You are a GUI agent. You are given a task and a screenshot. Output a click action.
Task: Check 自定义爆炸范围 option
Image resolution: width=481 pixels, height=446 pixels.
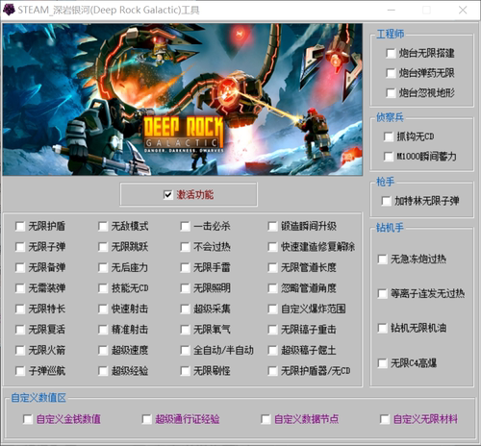pyautogui.click(x=272, y=310)
